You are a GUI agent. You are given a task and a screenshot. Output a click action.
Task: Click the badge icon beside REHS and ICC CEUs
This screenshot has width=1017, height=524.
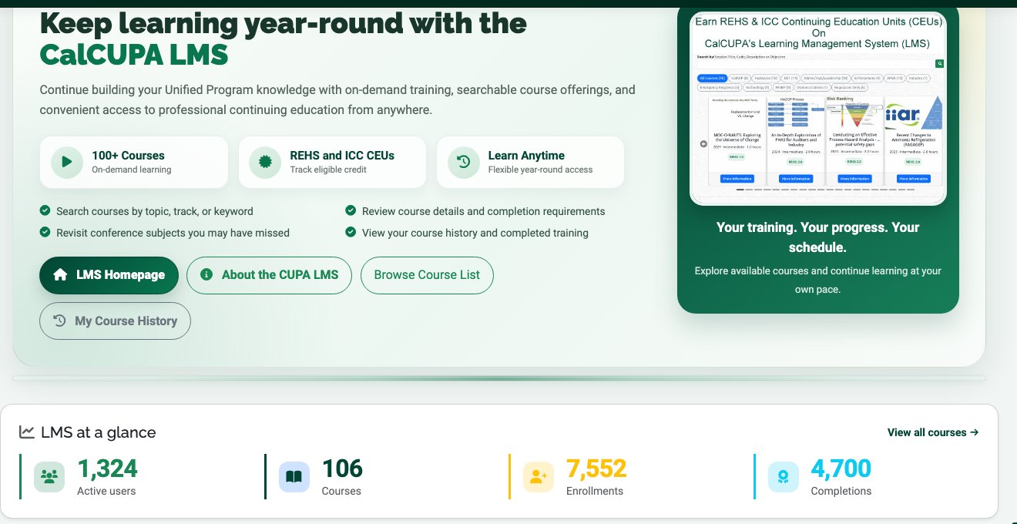[x=265, y=162]
